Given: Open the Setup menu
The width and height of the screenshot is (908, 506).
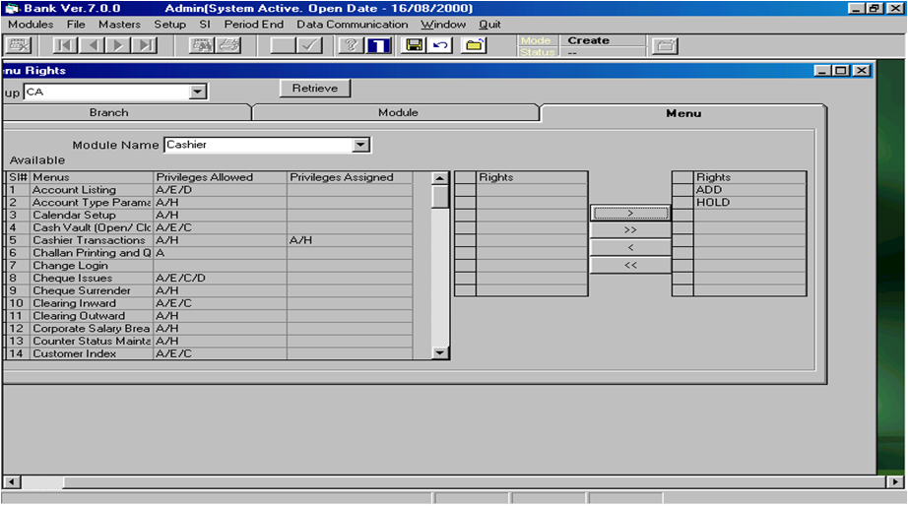Looking at the screenshot, I should [169, 25].
